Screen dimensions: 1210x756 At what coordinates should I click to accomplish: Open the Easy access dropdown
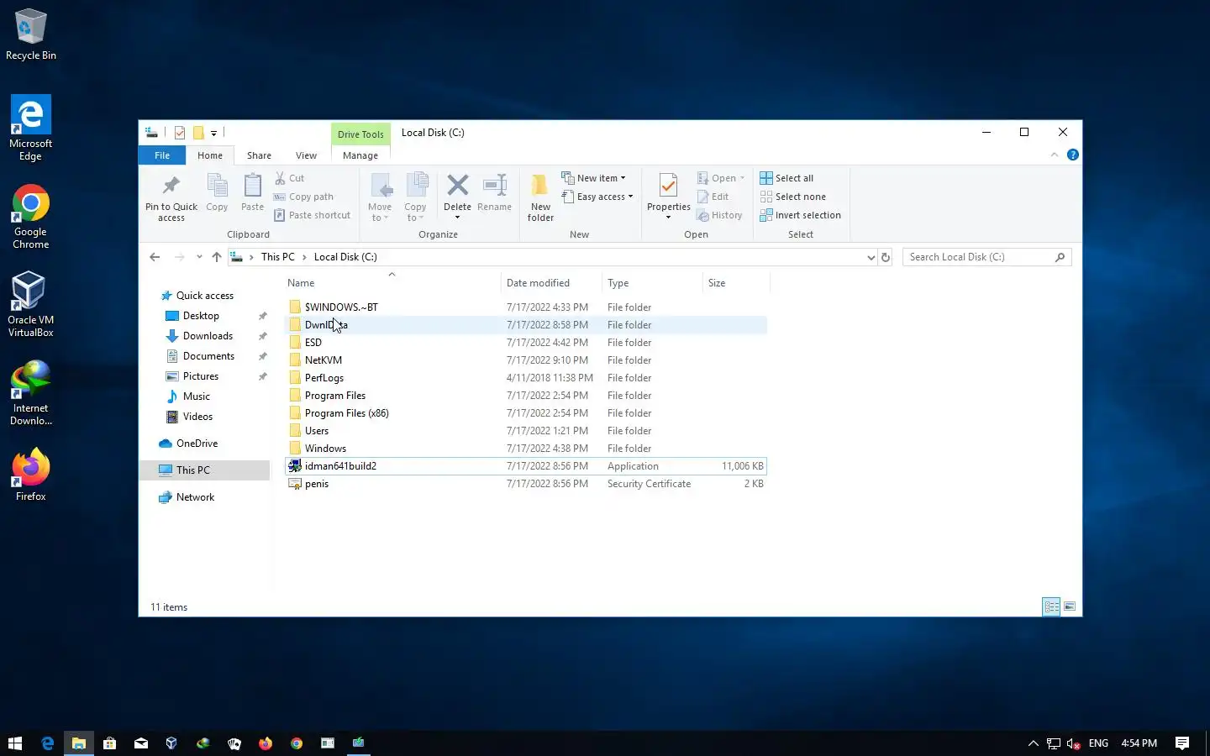point(597,197)
